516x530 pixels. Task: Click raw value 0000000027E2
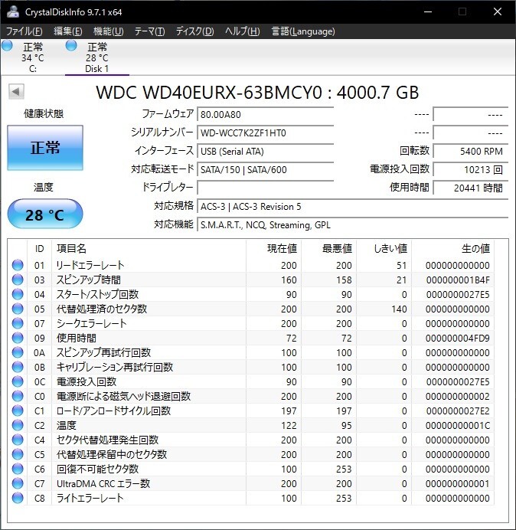coord(458,411)
